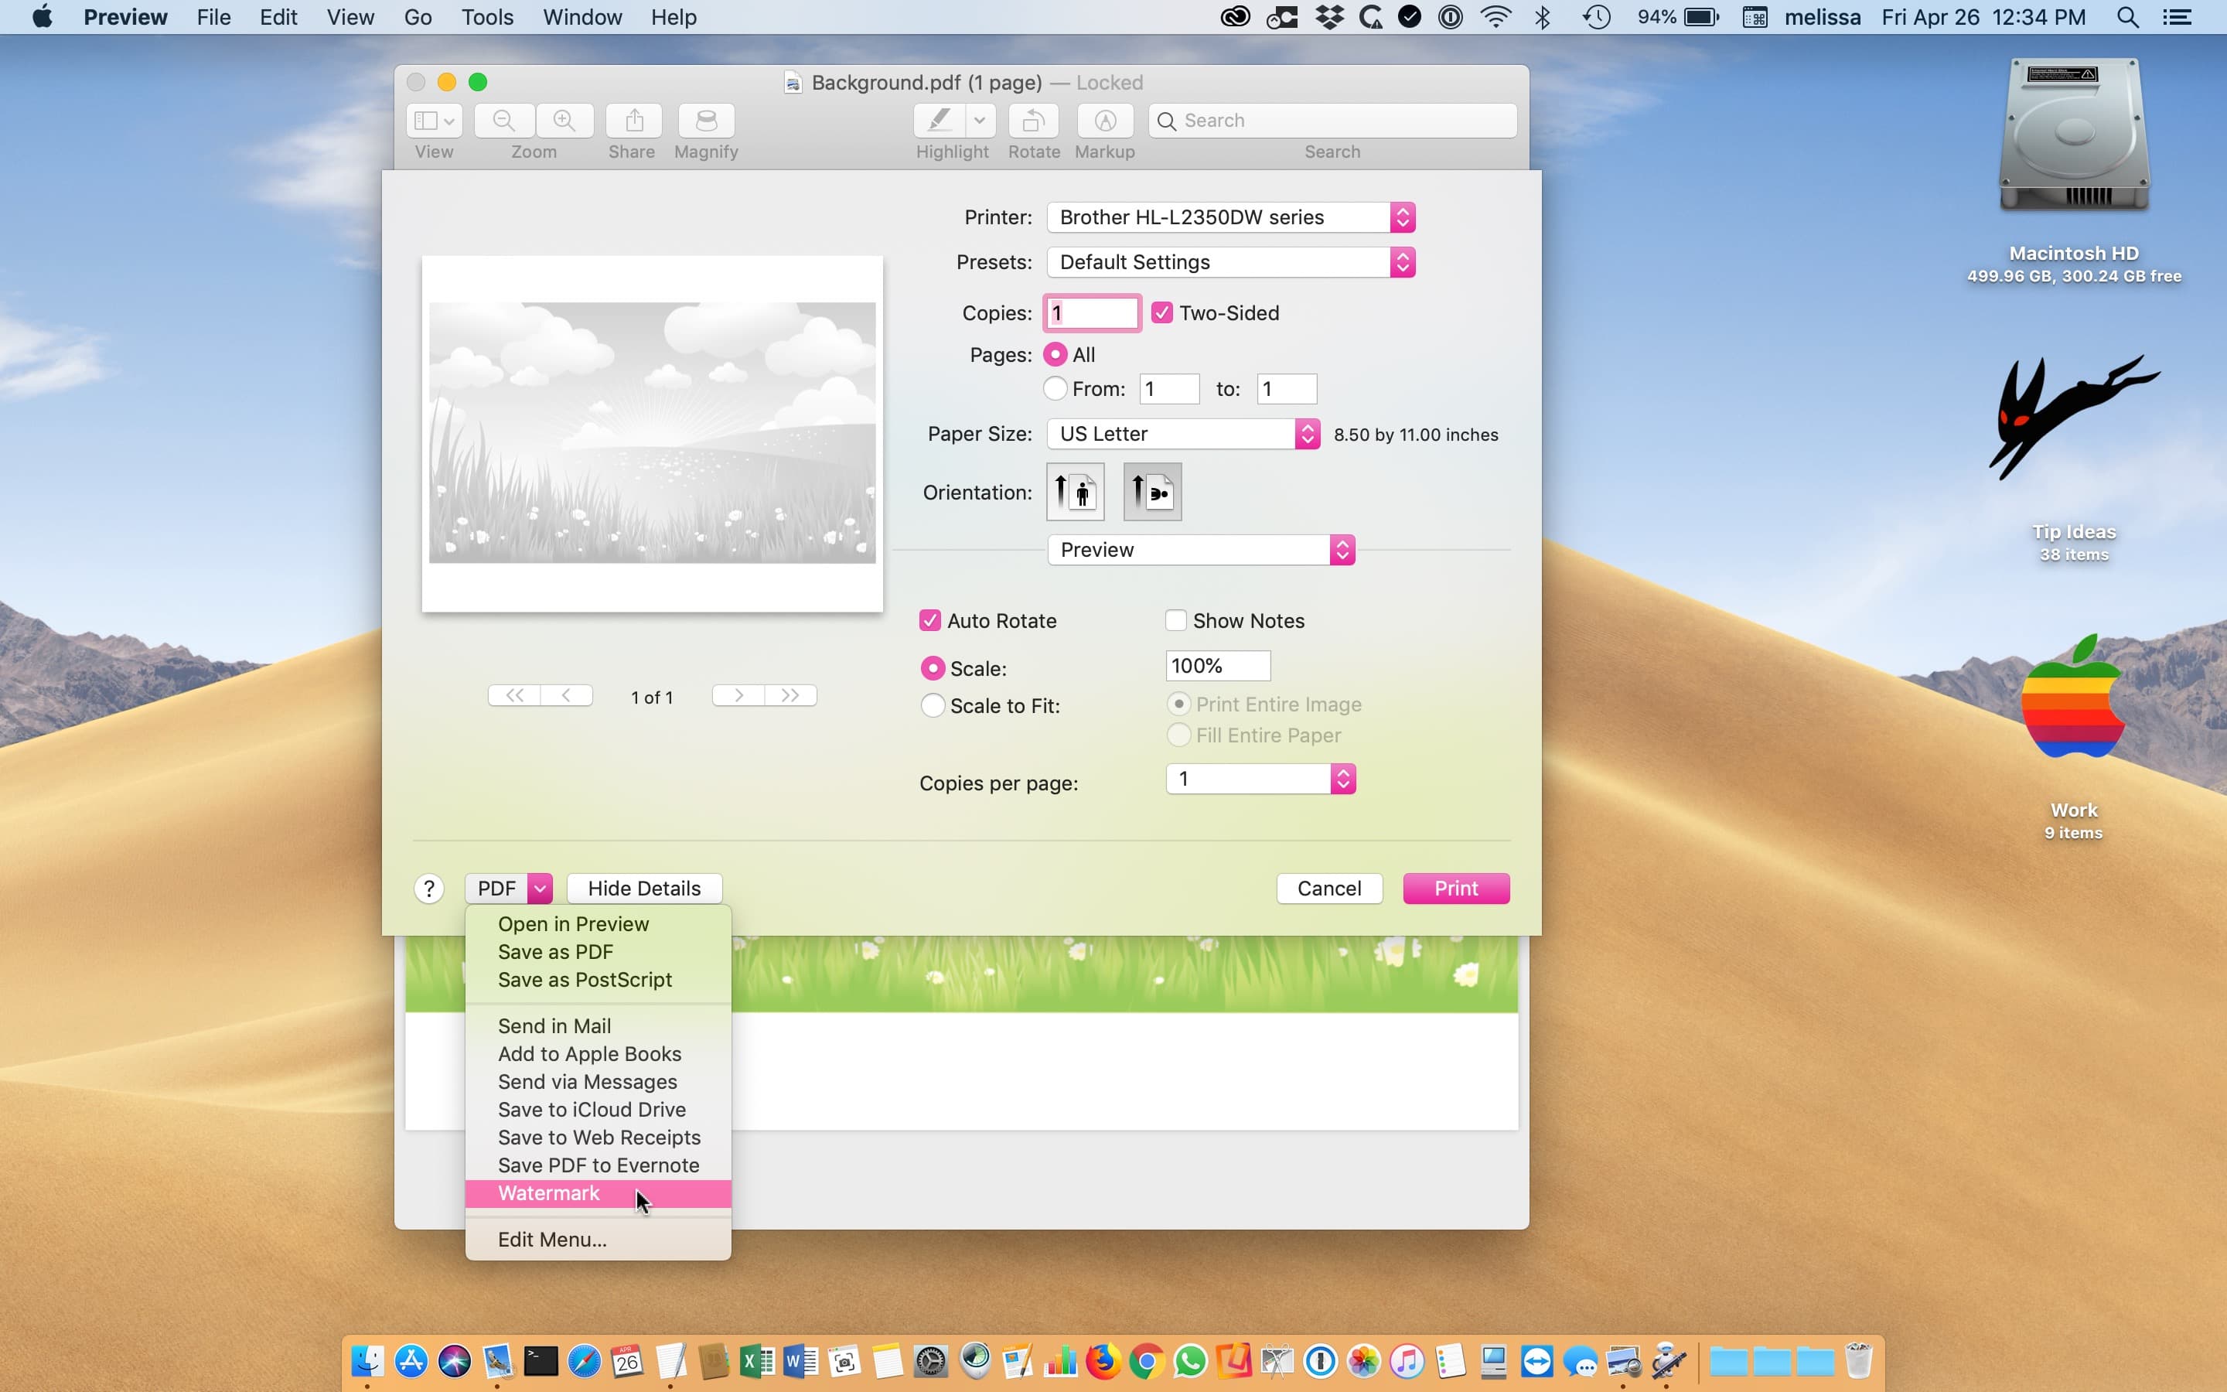Open the View sidebar toolbar button
The width and height of the screenshot is (2227, 1392).
(434, 121)
